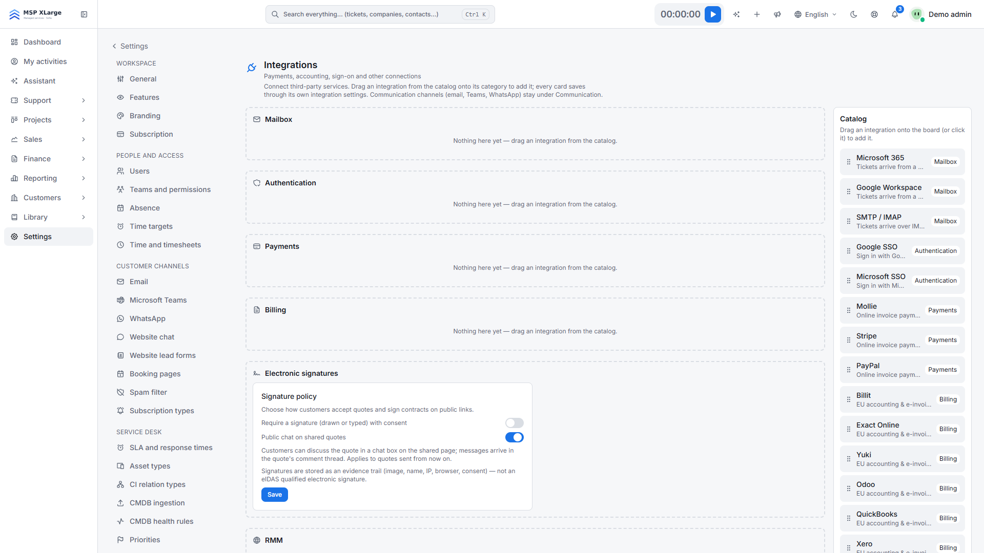
Task: Click the Demo admin avatar
Action: tap(917, 14)
